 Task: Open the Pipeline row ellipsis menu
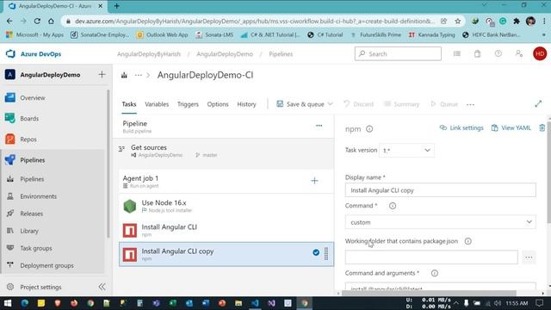[x=319, y=126]
